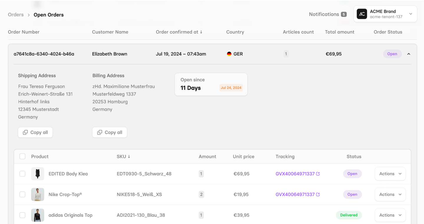The height and width of the screenshot is (224, 424).
Task: Open Actions dropdown for Nike Crop-Top
Action: click(x=390, y=195)
